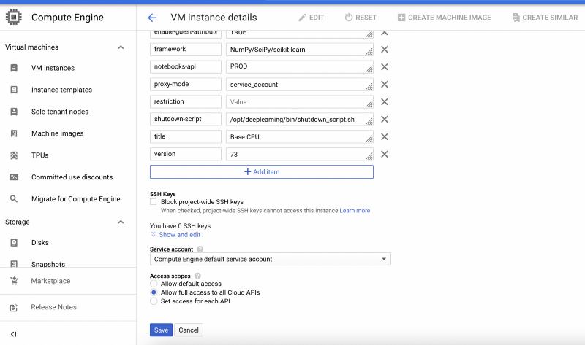Open the Learn more link
Screen dimensions: 585x345
tap(355, 211)
